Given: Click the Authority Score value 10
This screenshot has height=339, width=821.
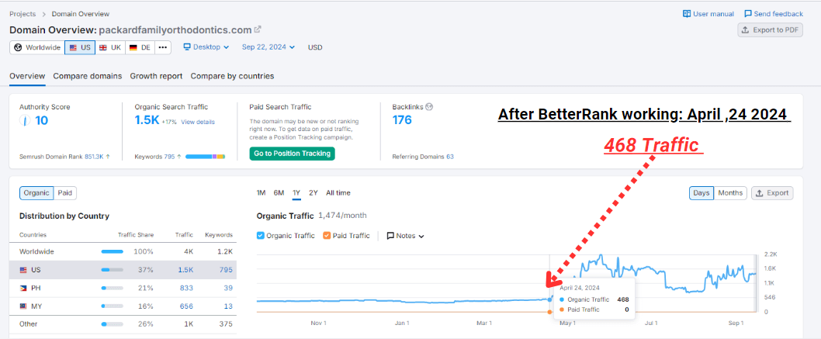Looking at the screenshot, I should click(x=42, y=120).
